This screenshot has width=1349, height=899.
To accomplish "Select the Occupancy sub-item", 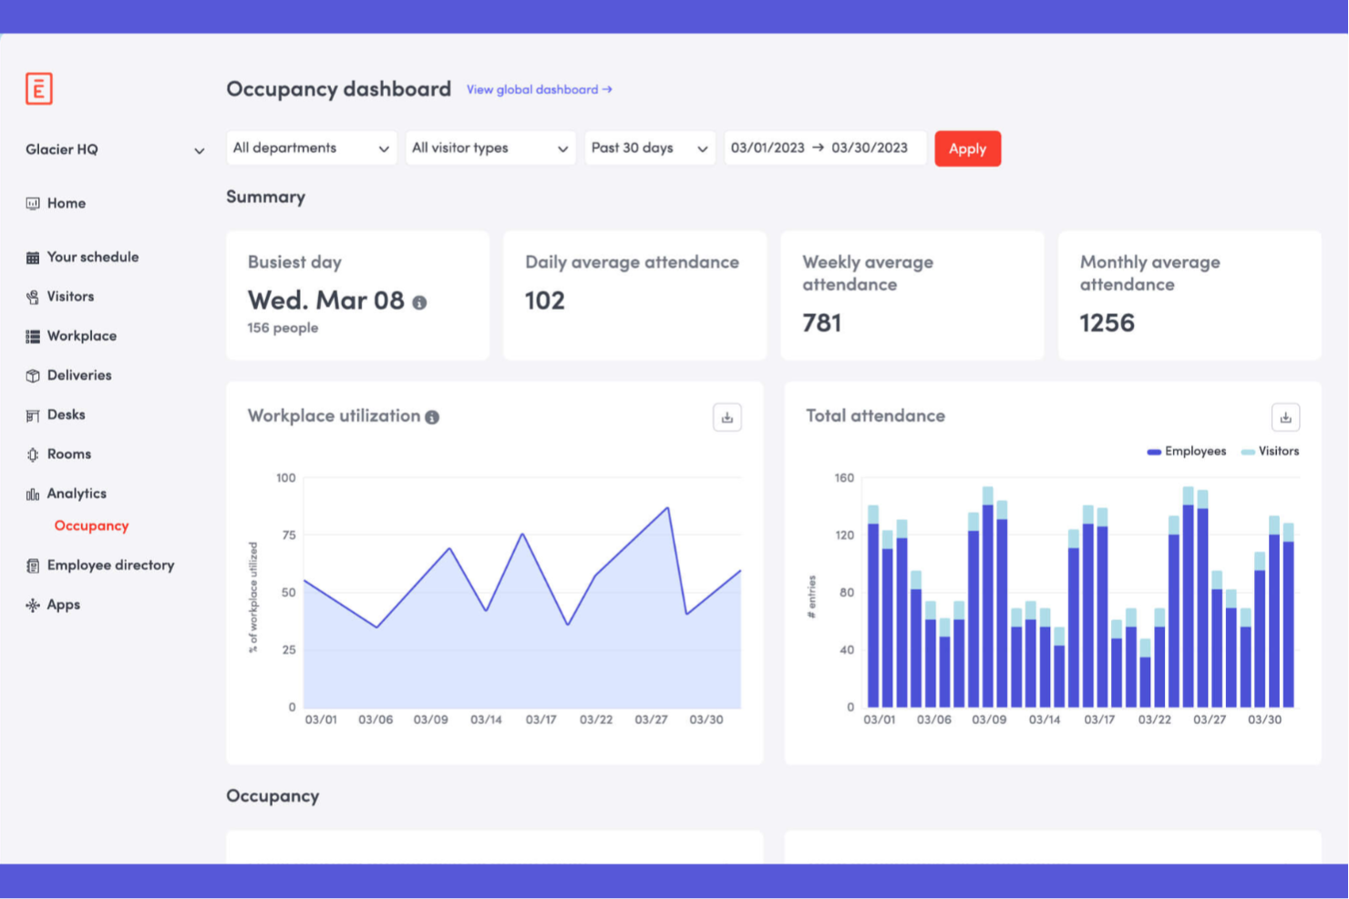I will (91, 526).
